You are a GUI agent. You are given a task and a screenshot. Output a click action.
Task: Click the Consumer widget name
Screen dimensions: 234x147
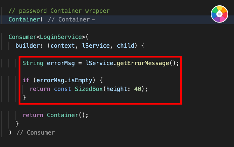pos(22,37)
